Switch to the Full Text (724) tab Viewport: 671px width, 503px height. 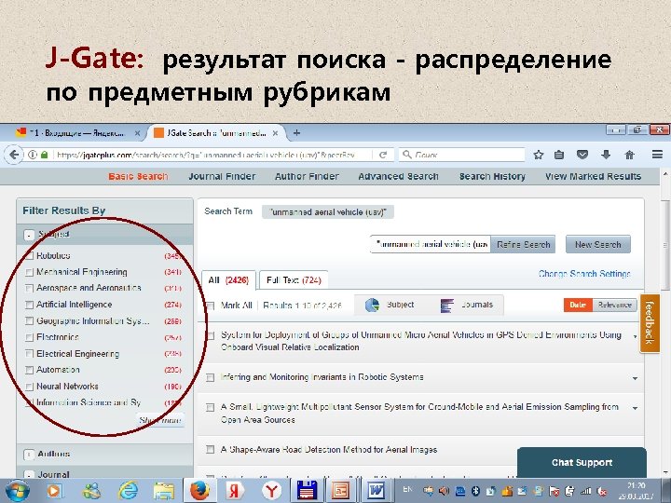294,280
